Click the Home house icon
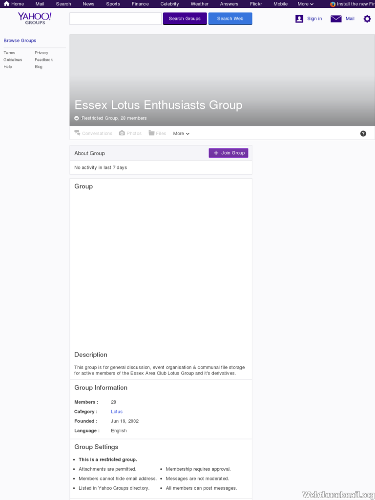Screen dimensions: 375x500 pos(6,4)
